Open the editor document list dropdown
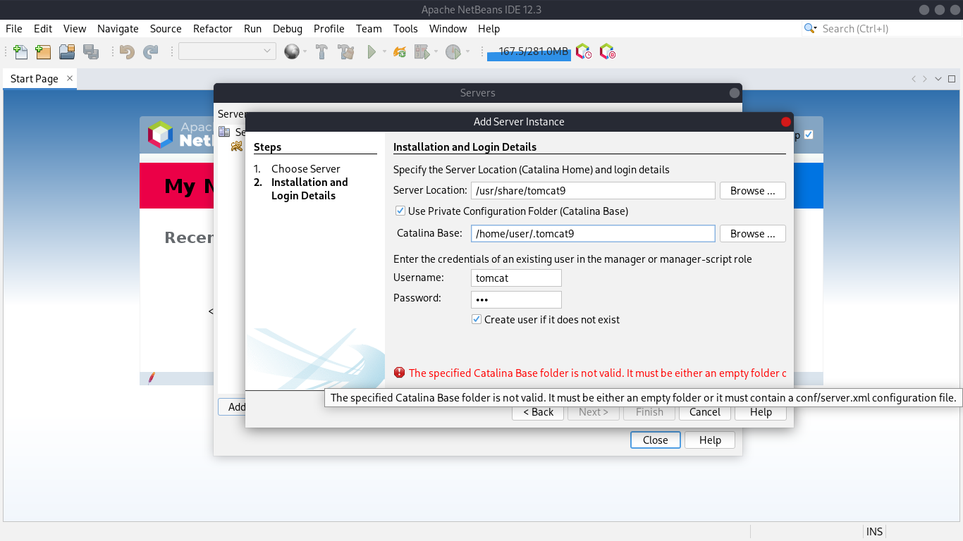963x541 pixels. click(938, 79)
